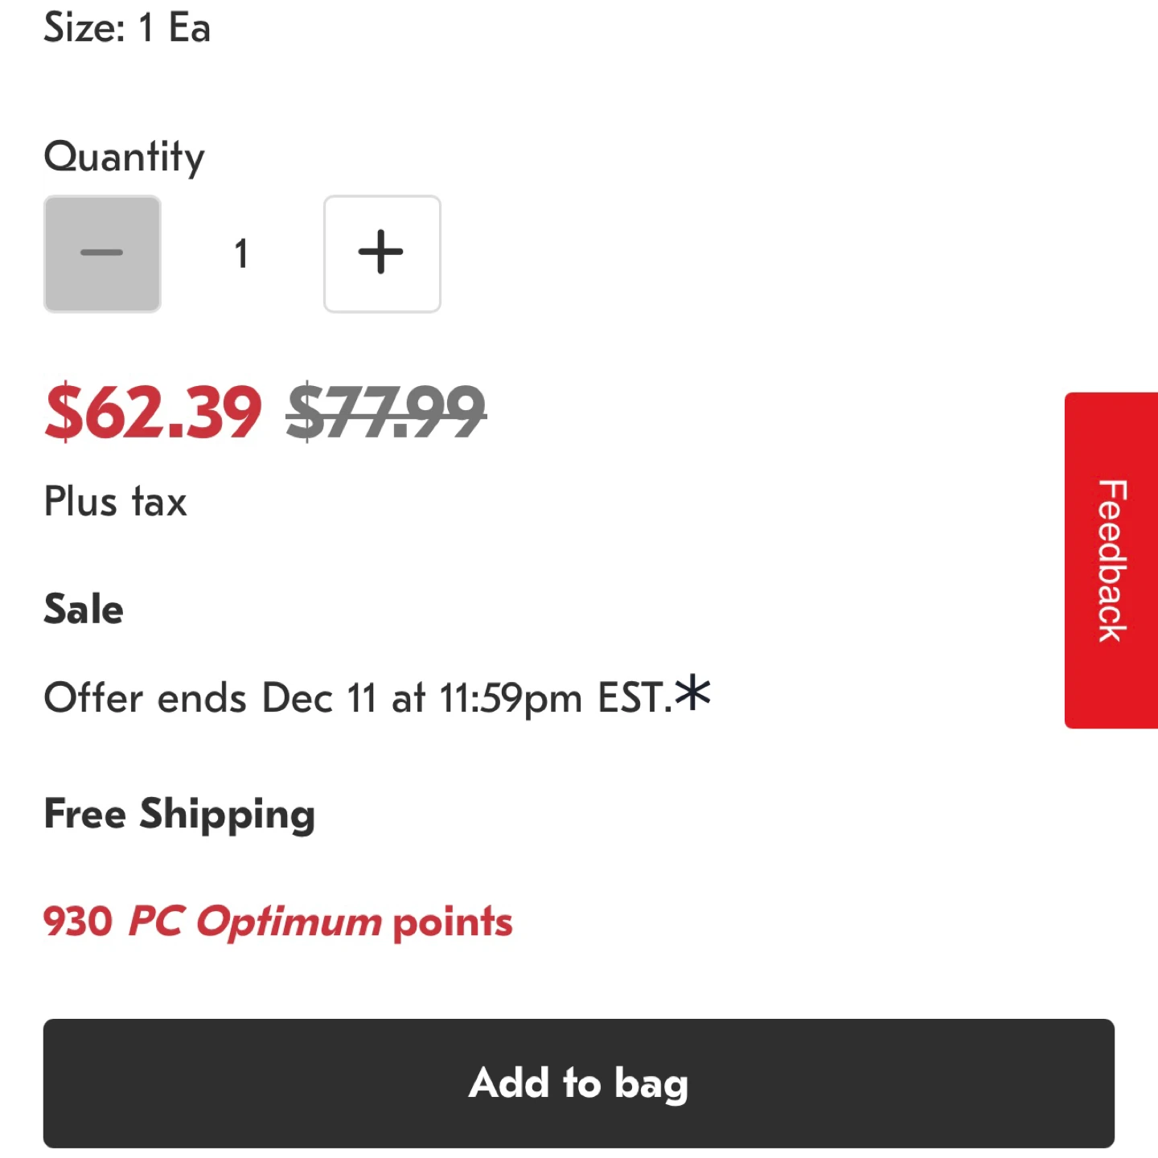The image size is (1158, 1158).
Task: Click the $62.39 sale price
Action: coord(153,413)
